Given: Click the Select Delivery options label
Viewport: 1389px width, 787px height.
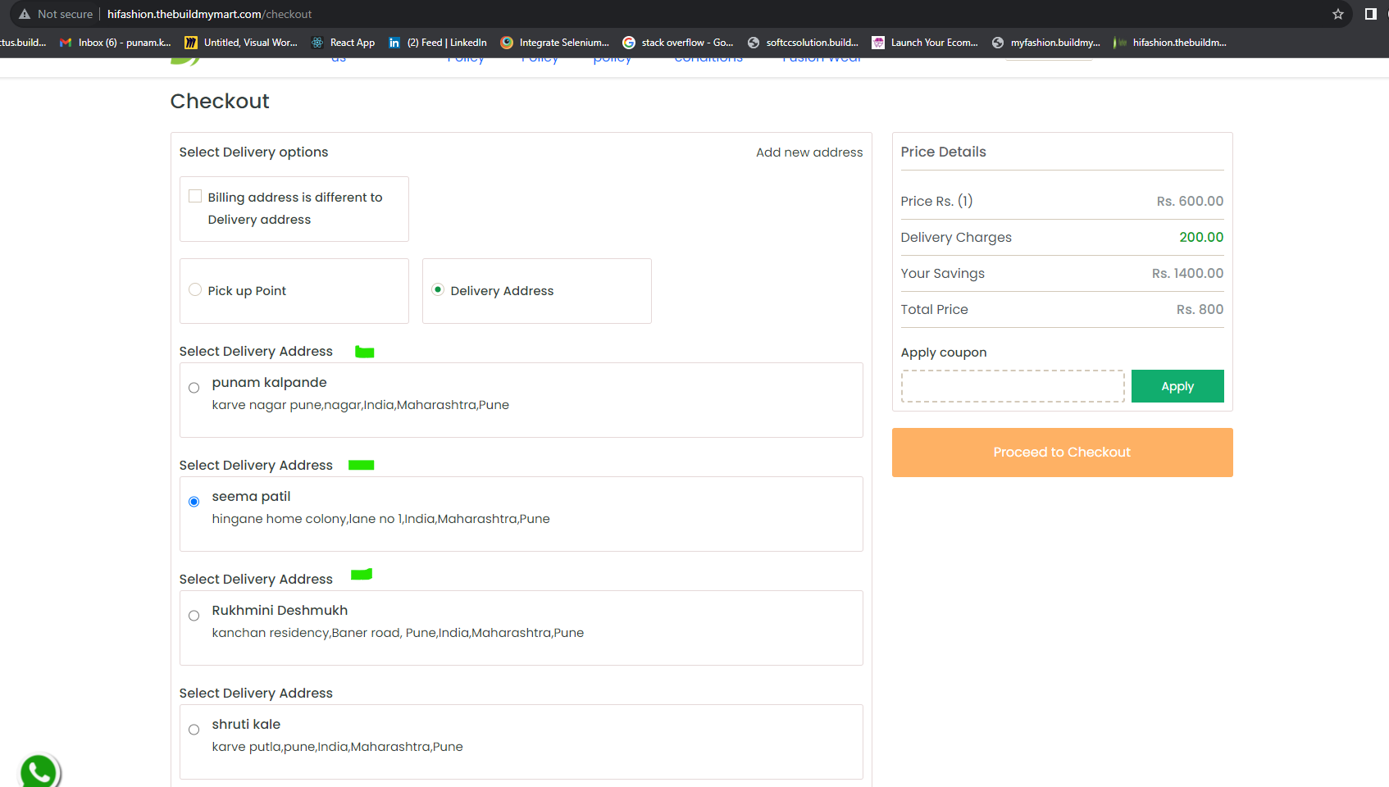Looking at the screenshot, I should click(253, 152).
